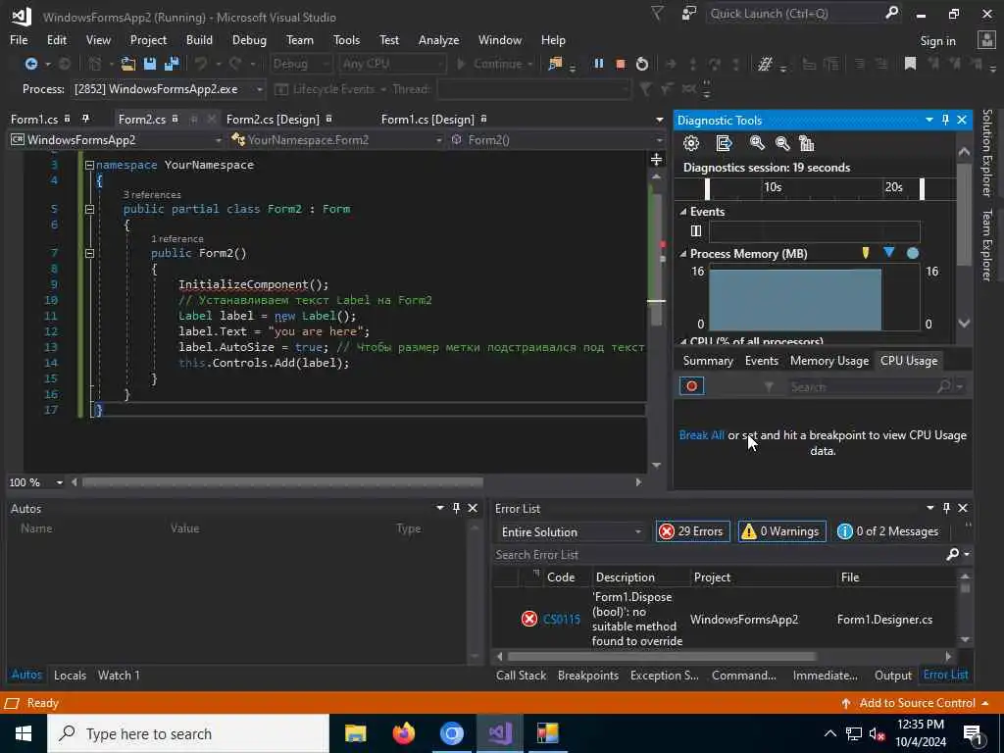Toggle pin on Form1.cs tab
The width and height of the screenshot is (1004, 753).
click(84, 119)
